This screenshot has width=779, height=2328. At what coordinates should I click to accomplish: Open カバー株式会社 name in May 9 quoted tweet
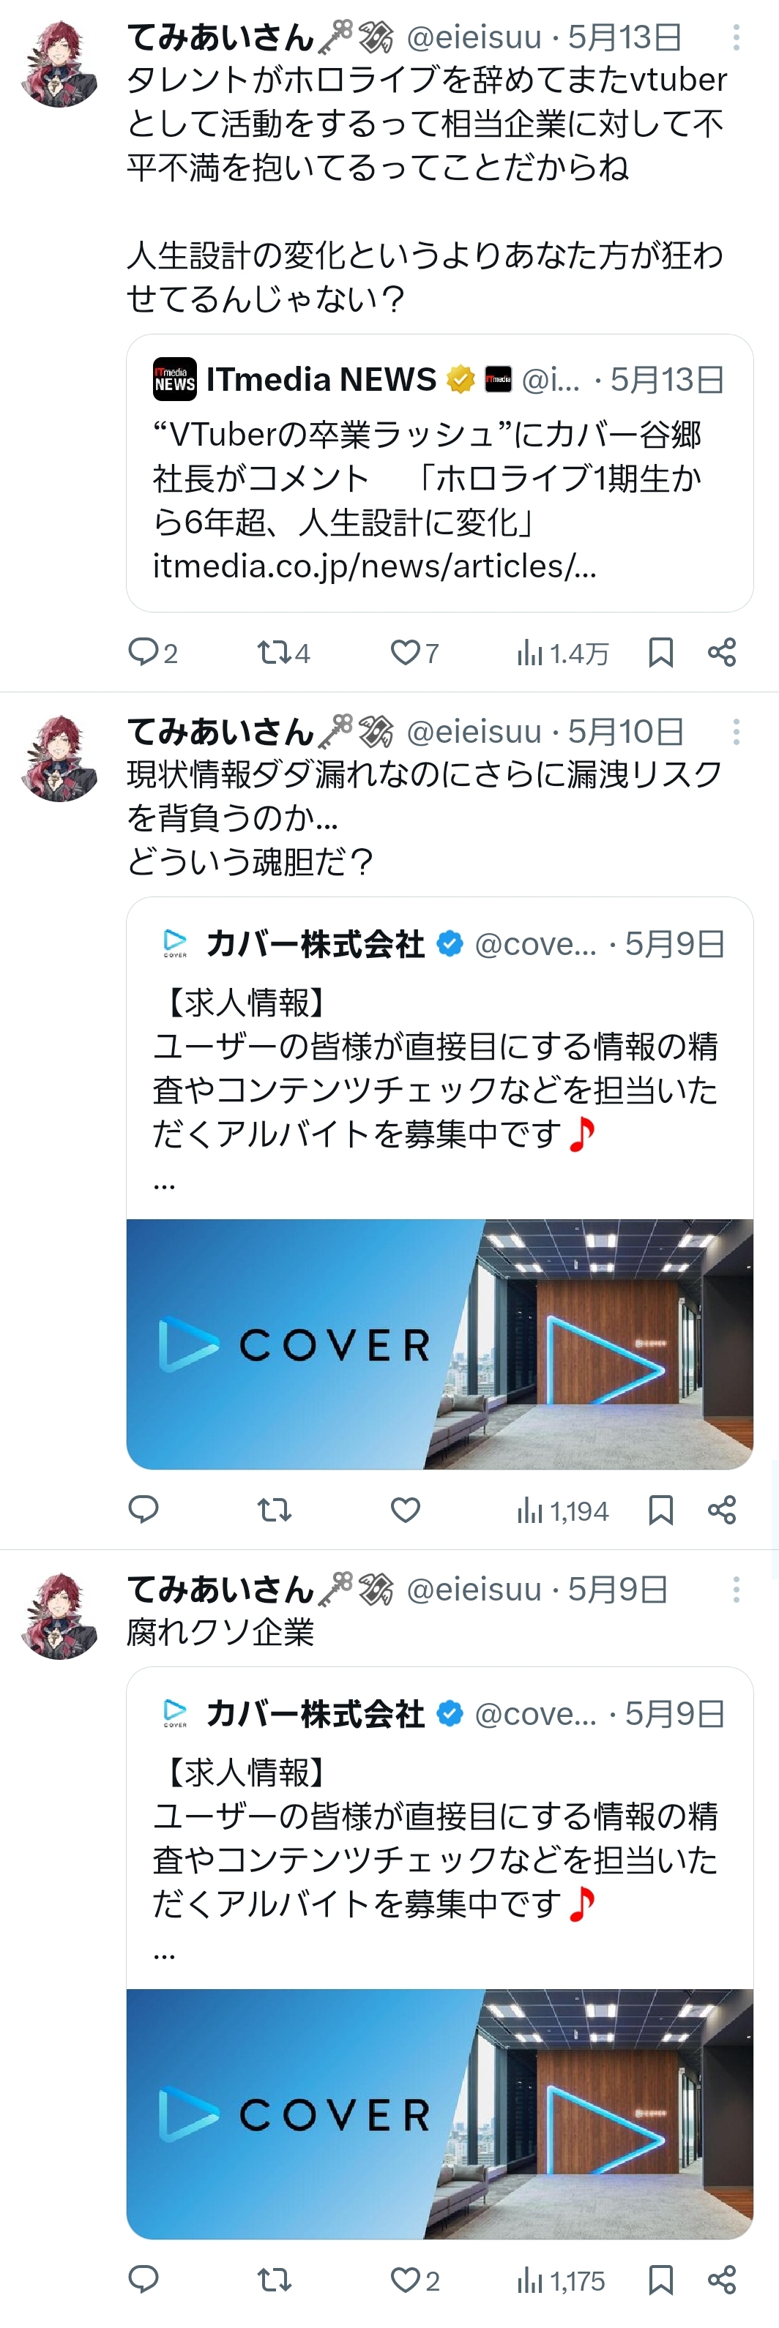point(316,1713)
